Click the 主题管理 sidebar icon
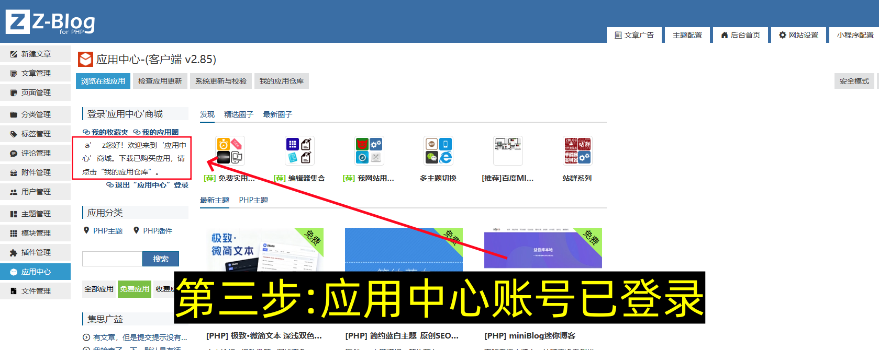 tap(14, 214)
